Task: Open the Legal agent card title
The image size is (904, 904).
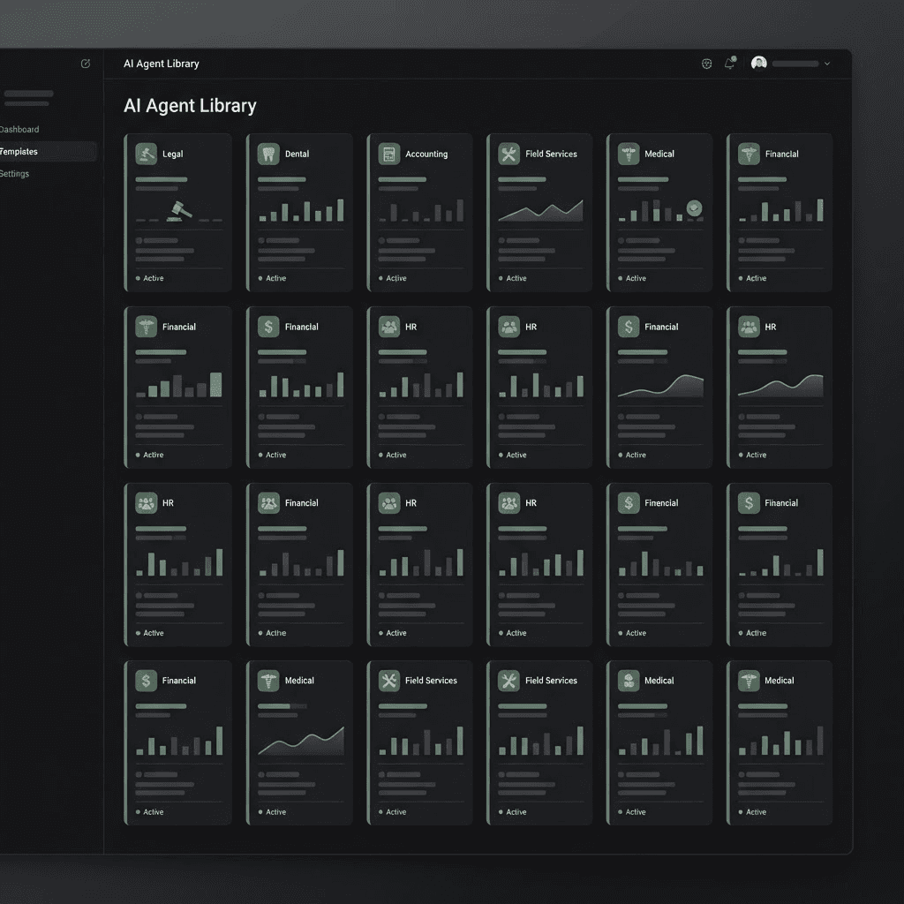Action: click(x=172, y=154)
